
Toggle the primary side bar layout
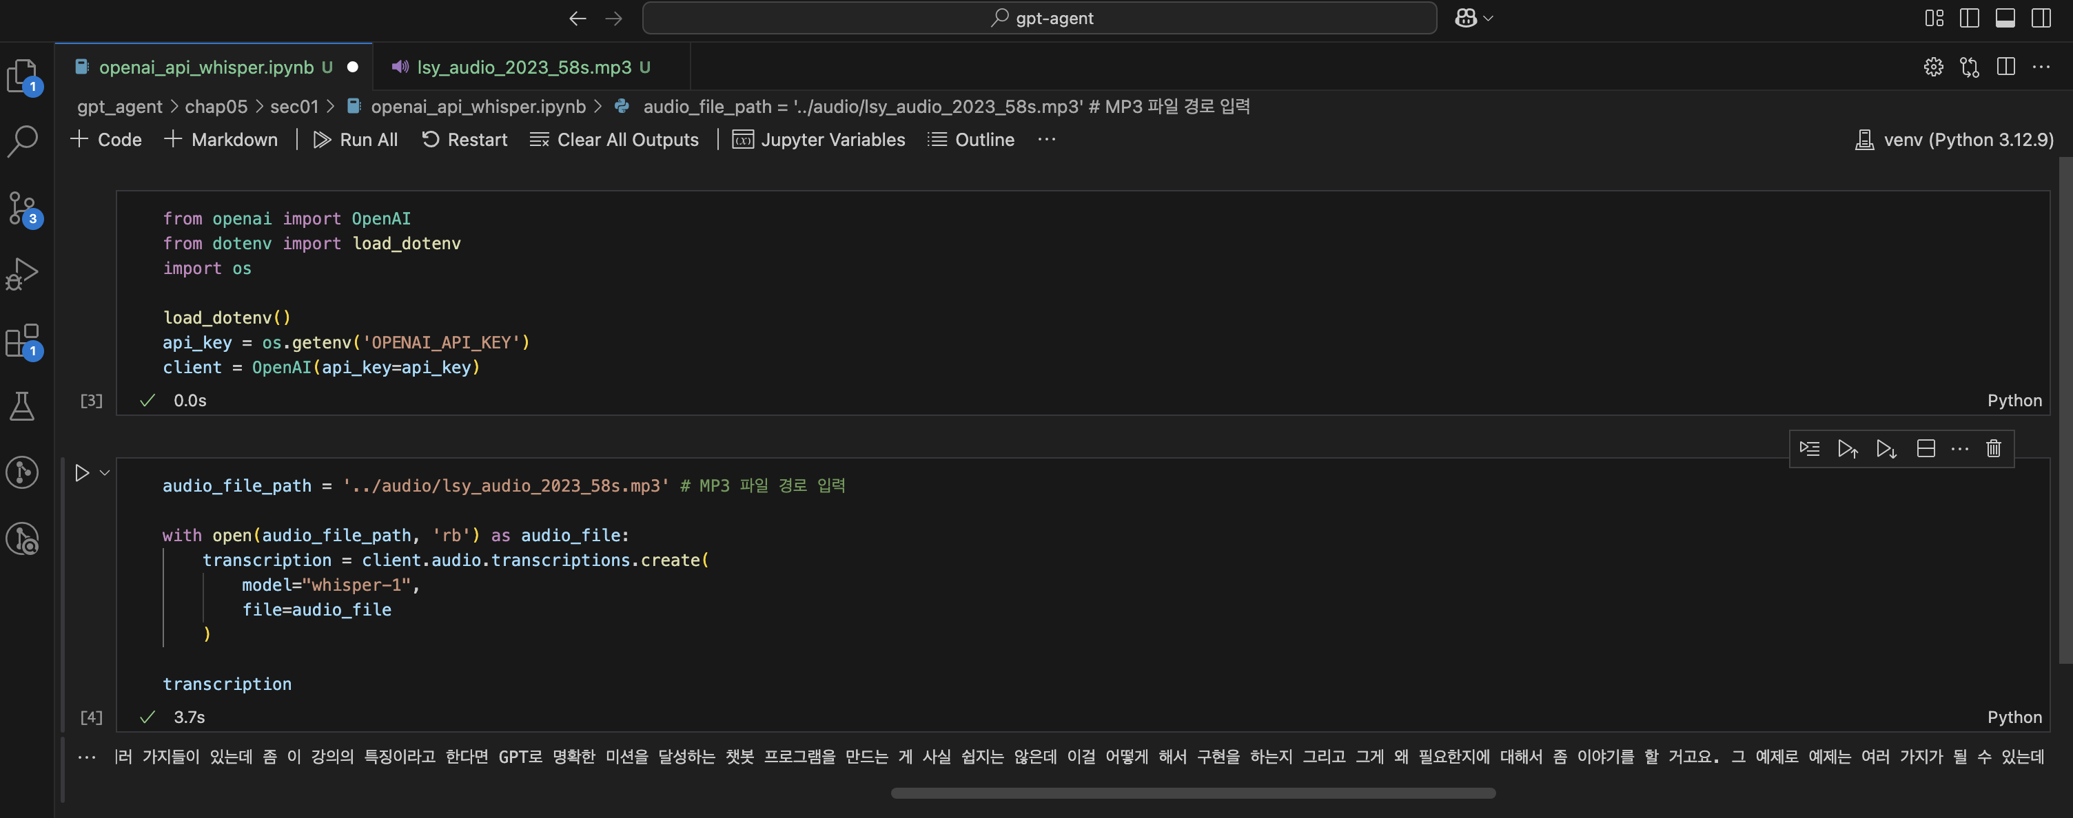pos(1969,18)
